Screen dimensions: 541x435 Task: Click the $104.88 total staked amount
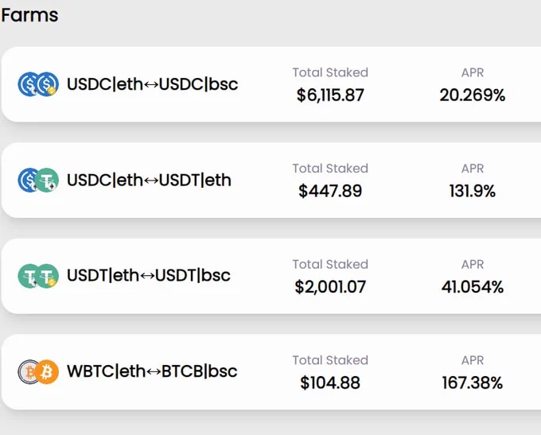coord(330,383)
